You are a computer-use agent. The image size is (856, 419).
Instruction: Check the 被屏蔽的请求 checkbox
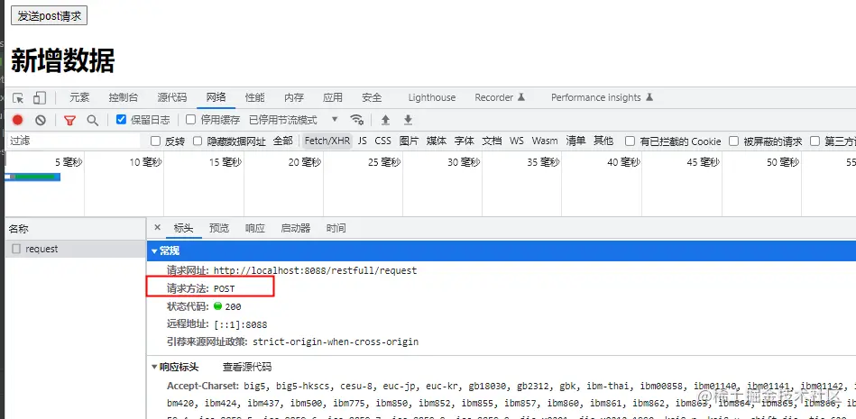coord(733,141)
